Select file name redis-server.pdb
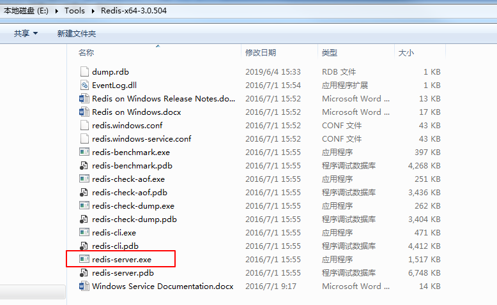Viewport: 497px width, 305px height. 123,272
